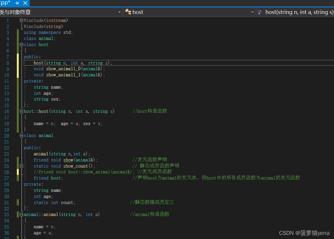Click the 'private:' label on line 11
Screen dimensions: 334x239
[x=34, y=81]
